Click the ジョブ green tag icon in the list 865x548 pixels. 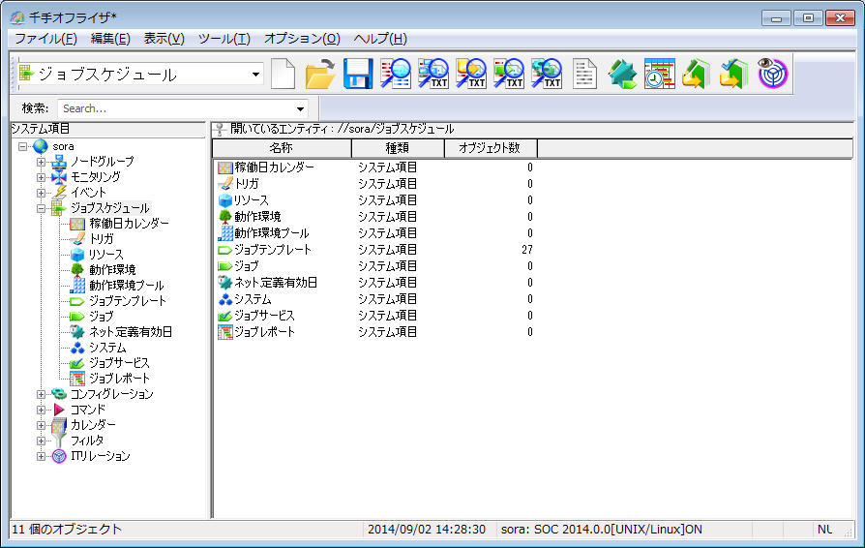[225, 266]
